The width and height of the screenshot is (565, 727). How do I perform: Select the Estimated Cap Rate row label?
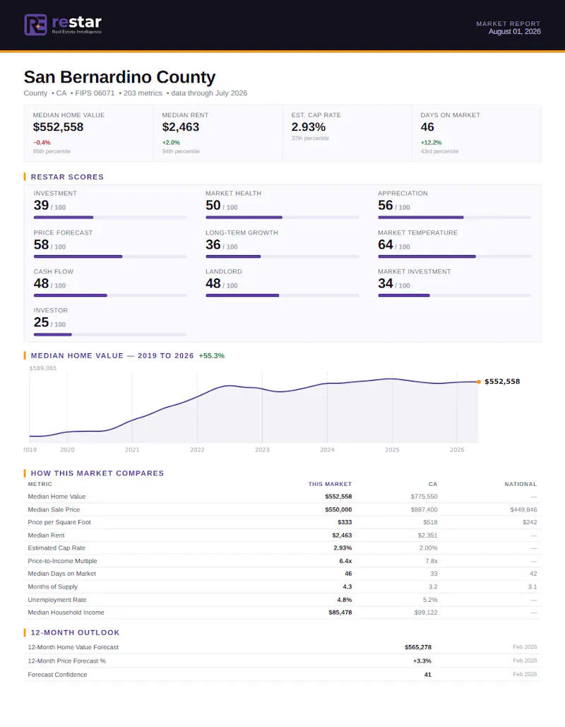[56, 548]
